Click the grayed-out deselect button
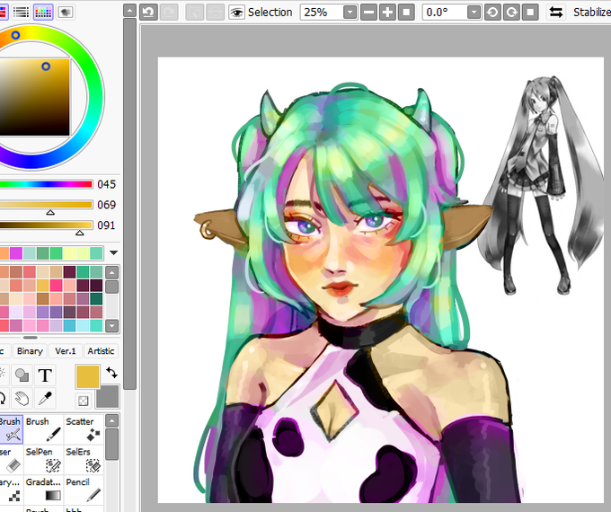This screenshot has height=512, width=611. tap(195, 13)
